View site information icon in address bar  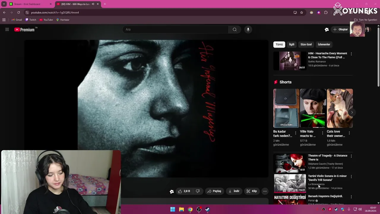[27, 12]
